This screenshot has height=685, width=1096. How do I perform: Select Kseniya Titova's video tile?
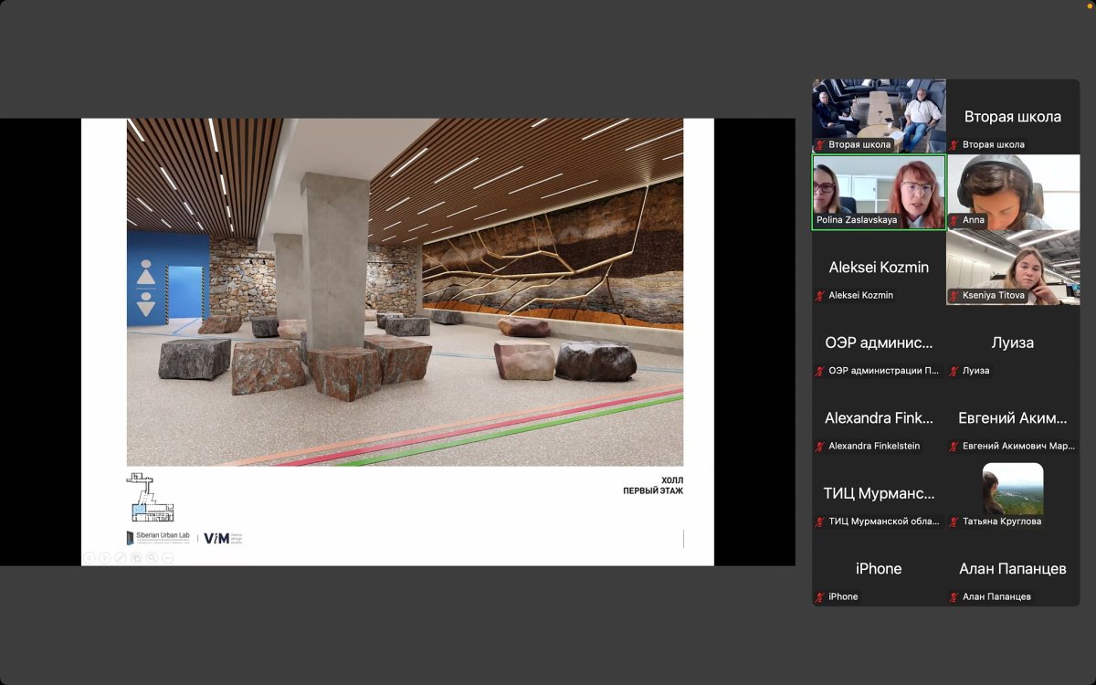[1013, 267]
